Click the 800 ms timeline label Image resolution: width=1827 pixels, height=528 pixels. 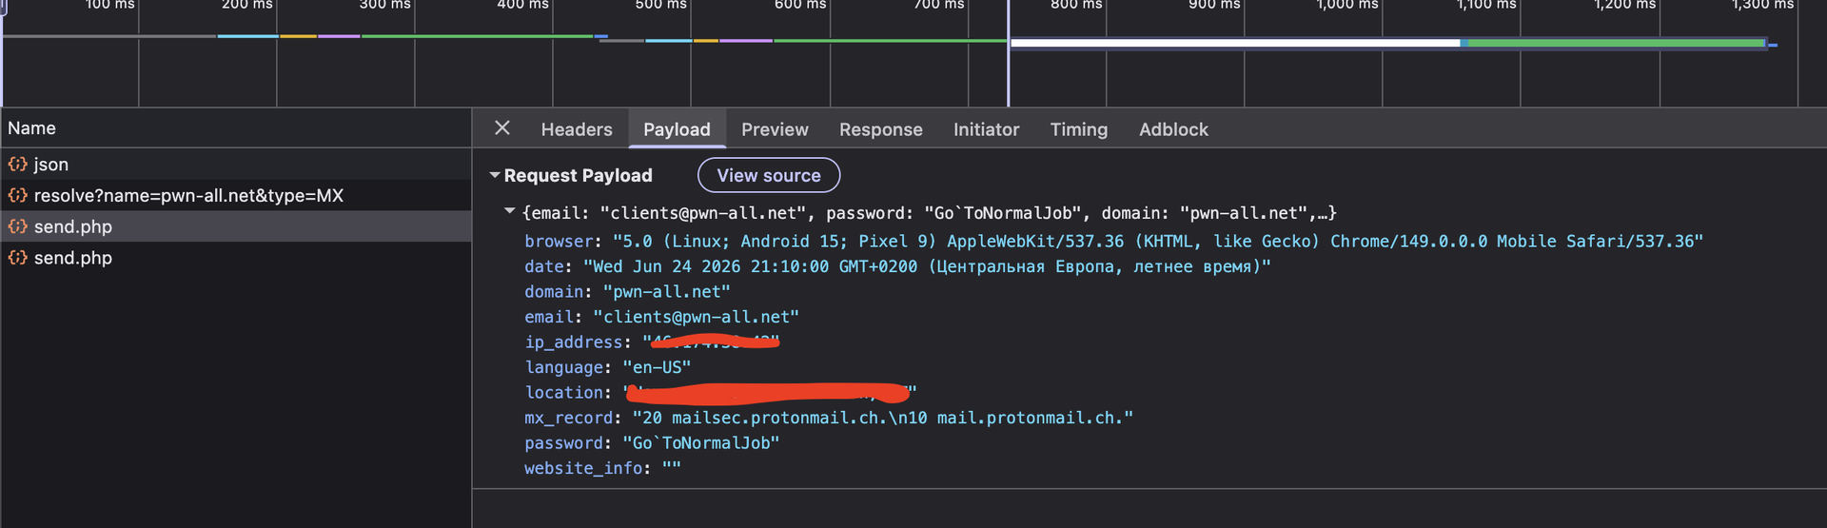(x=1076, y=5)
